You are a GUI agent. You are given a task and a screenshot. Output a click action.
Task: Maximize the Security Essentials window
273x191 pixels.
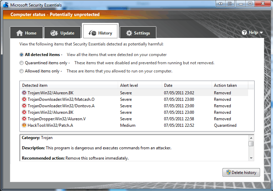[x=250, y=3]
